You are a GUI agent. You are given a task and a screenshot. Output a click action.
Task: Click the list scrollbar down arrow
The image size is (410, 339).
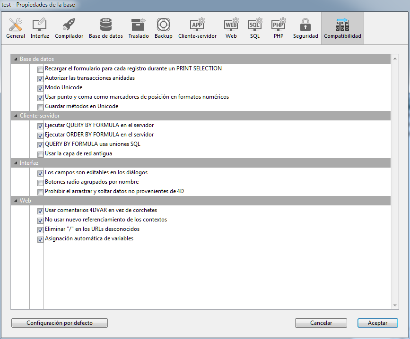[x=395, y=305]
